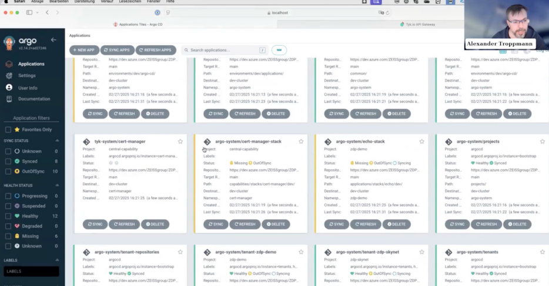Viewport: 549px width, 286px height.
Task: Open the sidebar options chevron in Safari
Action: tap(37, 12)
